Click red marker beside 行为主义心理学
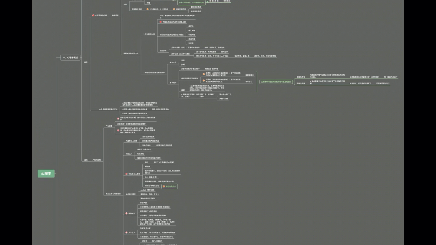The image size is (436, 245). click(x=127, y=174)
